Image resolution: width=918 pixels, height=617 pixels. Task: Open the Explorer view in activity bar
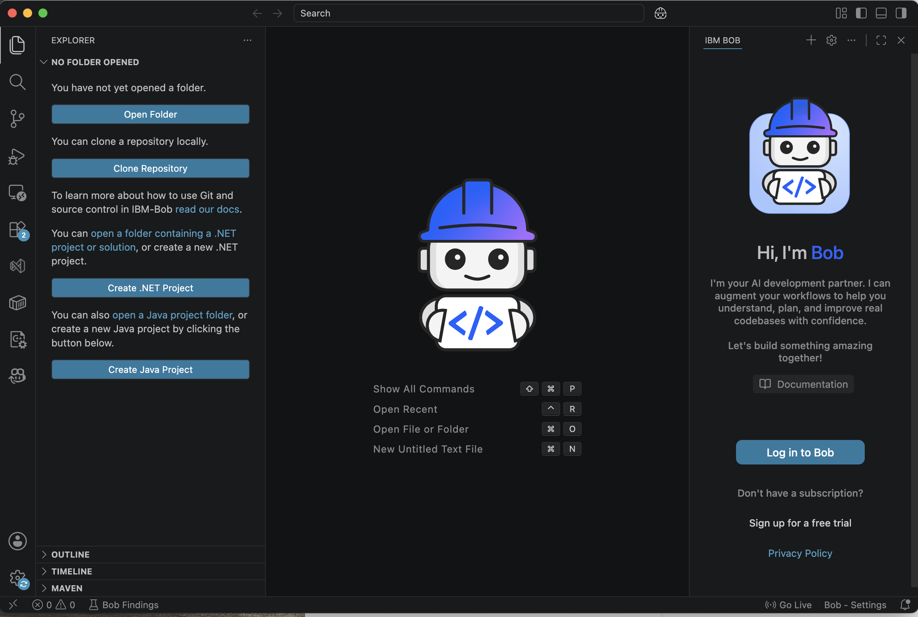click(17, 45)
